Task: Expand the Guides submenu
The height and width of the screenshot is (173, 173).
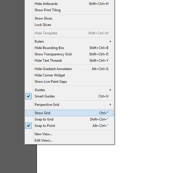Action: pyautogui.click(x=69, y=90)
